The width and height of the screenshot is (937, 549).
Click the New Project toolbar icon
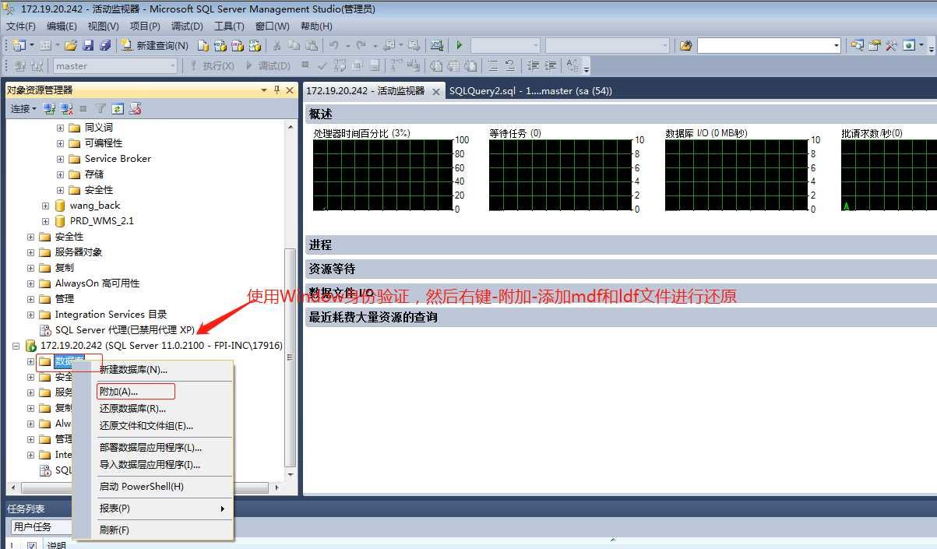19,46
